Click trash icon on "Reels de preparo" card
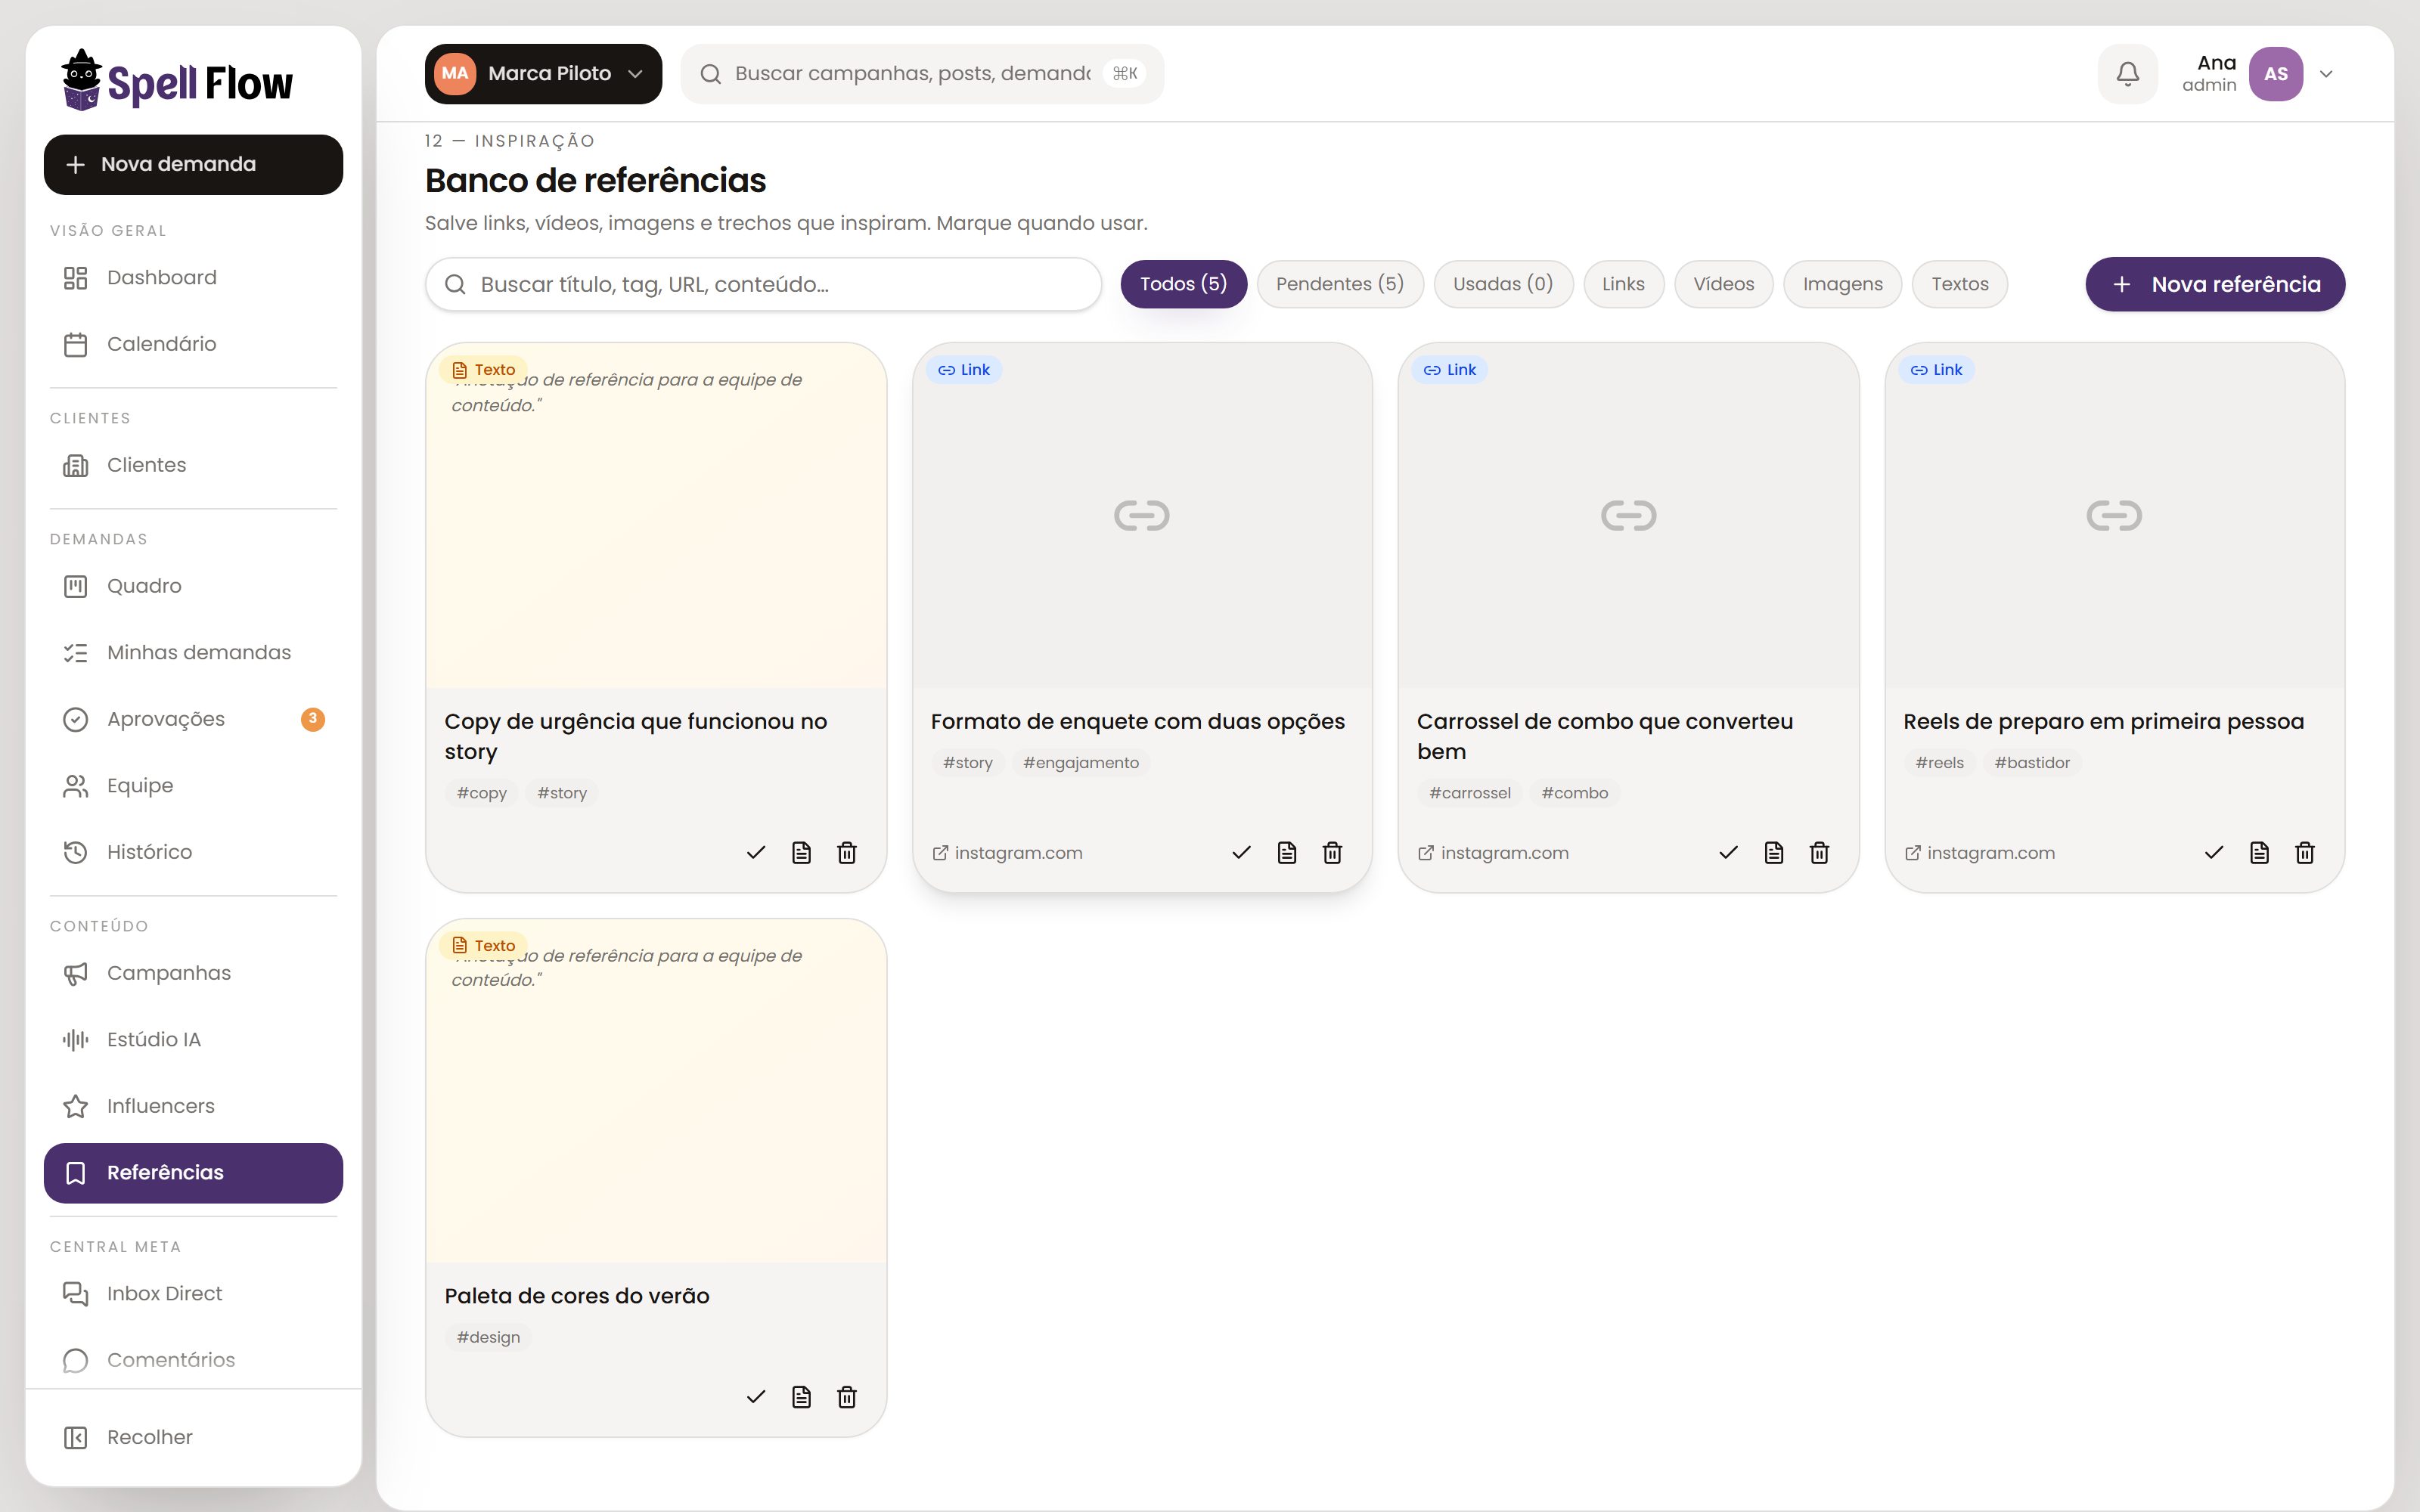This screenshot has width=2420, height=1512. 2304,853
